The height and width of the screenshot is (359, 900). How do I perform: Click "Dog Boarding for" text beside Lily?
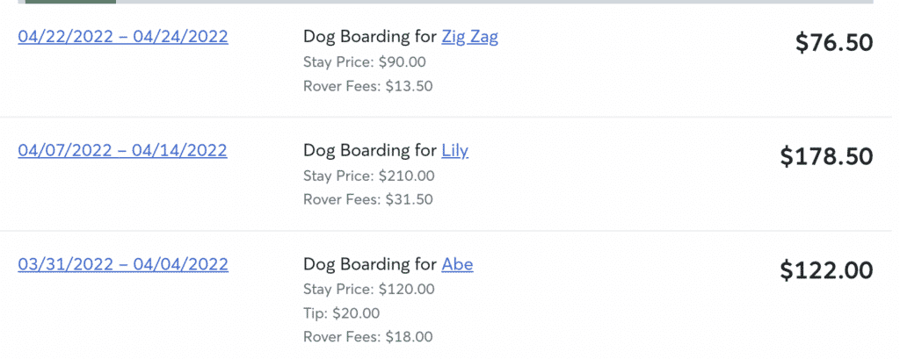coord(370,151)
